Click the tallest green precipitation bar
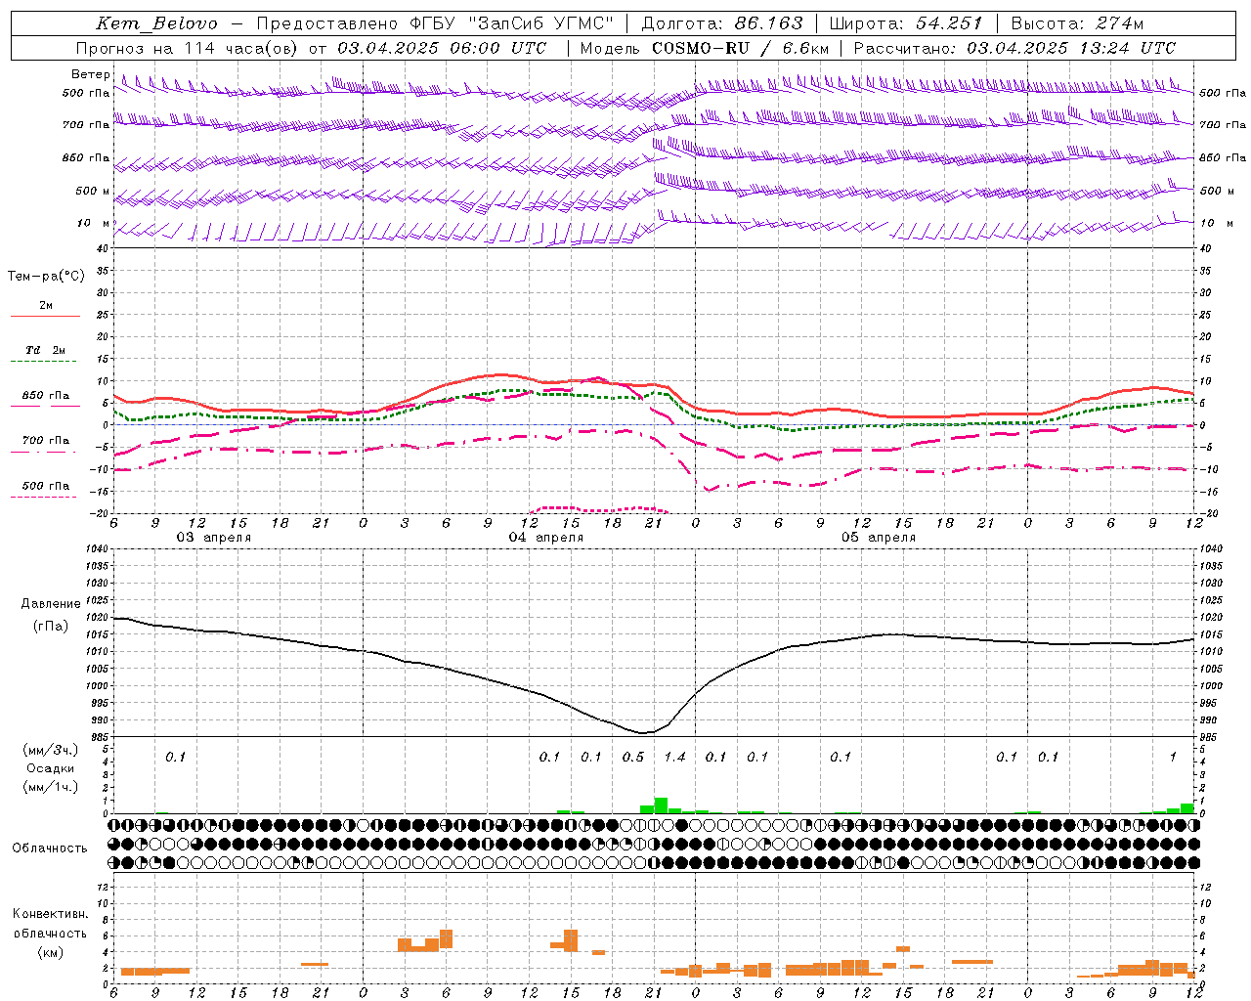The width and height of the screenshot is (1251, 1001). (x=661, y=805)
